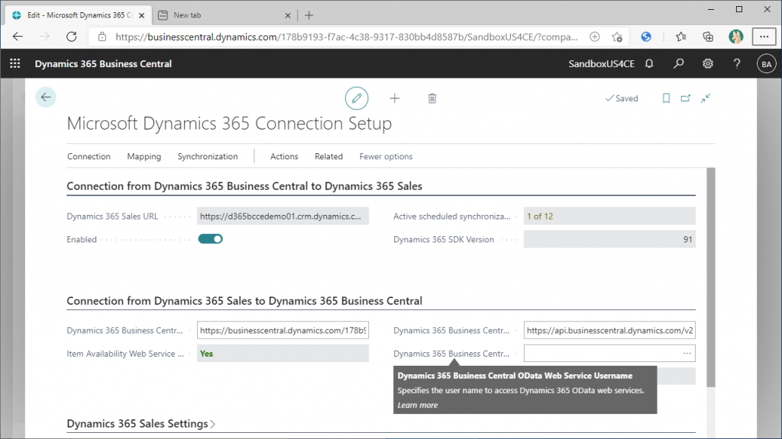Click the site padlock icon
Viewport: 782px width, 439px height.
pos(102,37)
